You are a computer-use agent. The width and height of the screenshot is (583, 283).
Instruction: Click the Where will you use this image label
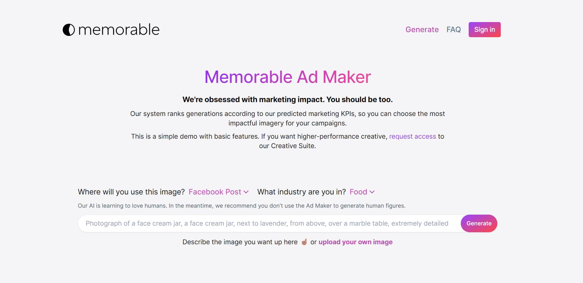click(x=131, y=192)
